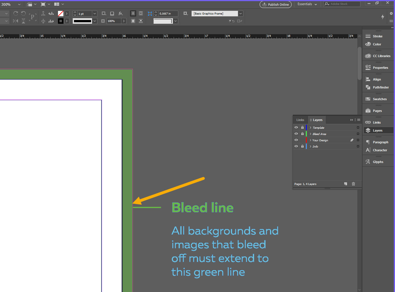Collapse Layers panel to icons

(352, 120)
